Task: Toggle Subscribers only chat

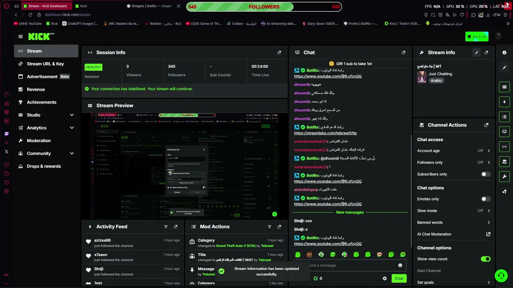Action: point(485,174)
